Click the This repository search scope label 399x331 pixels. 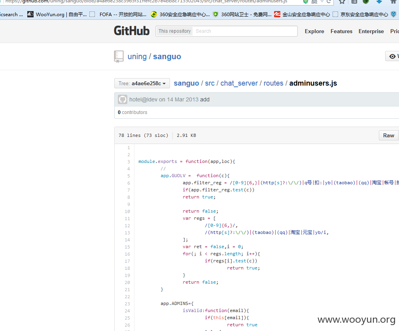[174, 31]
